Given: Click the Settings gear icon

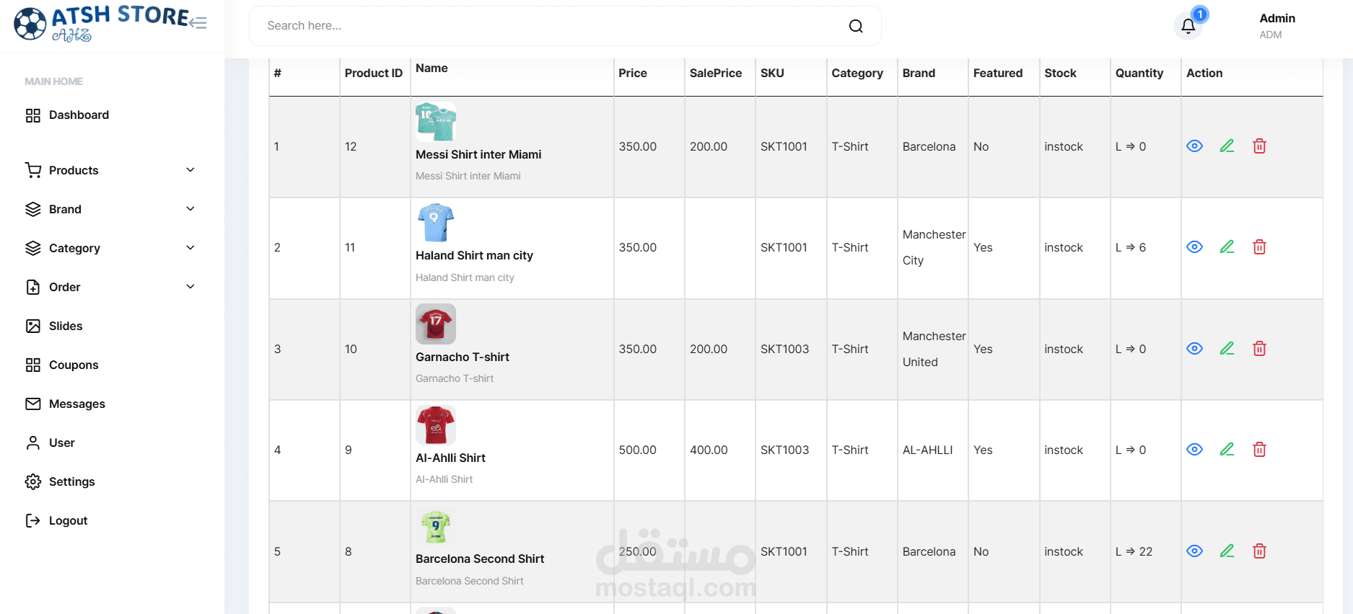Looking at the screenshot, I should tap(33, 481).
